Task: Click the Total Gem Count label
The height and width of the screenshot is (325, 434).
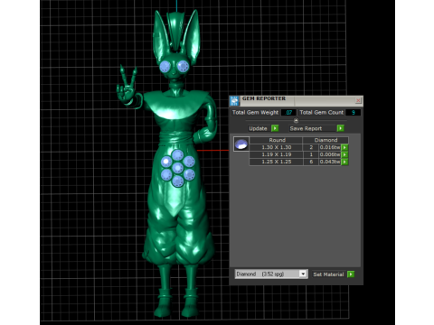Action: [322, 113]
